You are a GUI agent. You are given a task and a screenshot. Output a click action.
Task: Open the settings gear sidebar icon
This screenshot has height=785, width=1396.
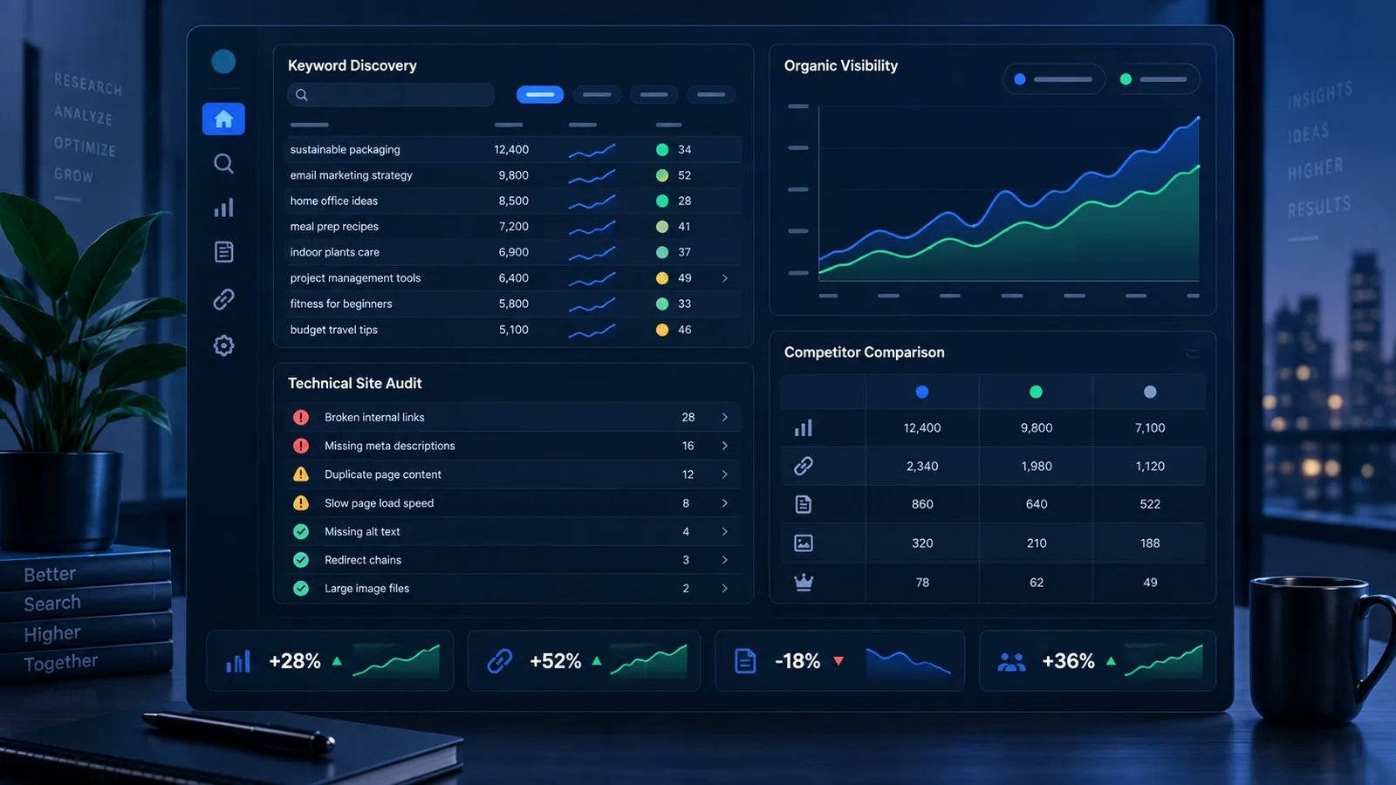pos(223,345)
